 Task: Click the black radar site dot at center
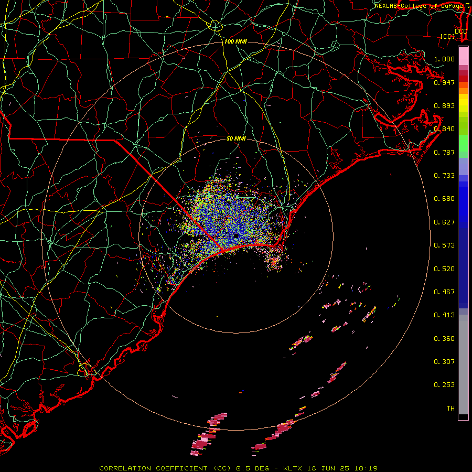point(237,235)
